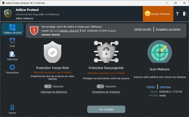Open help via the question mark icon
Image resolution: width=189 pixels, height=117 pixels.
tap(177, 14)
